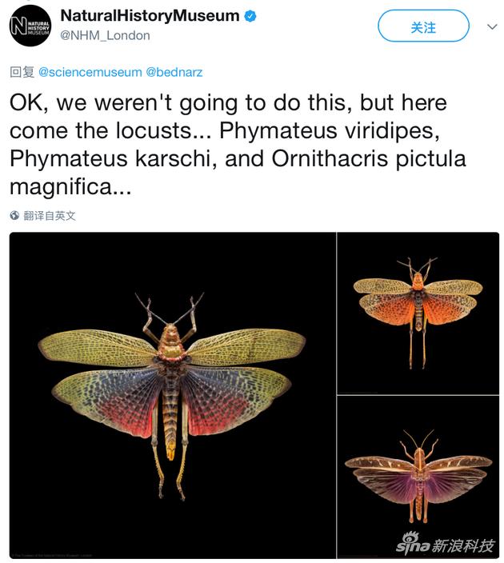The image size is (504, 563).
Task: Click 翻译自英文 to translate the tweet
Action: pyautogui.click(x=50, y=216)
